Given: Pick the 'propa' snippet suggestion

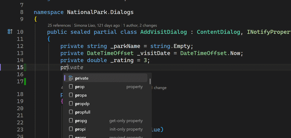Looking at the screenshot, I should [105, 95].
